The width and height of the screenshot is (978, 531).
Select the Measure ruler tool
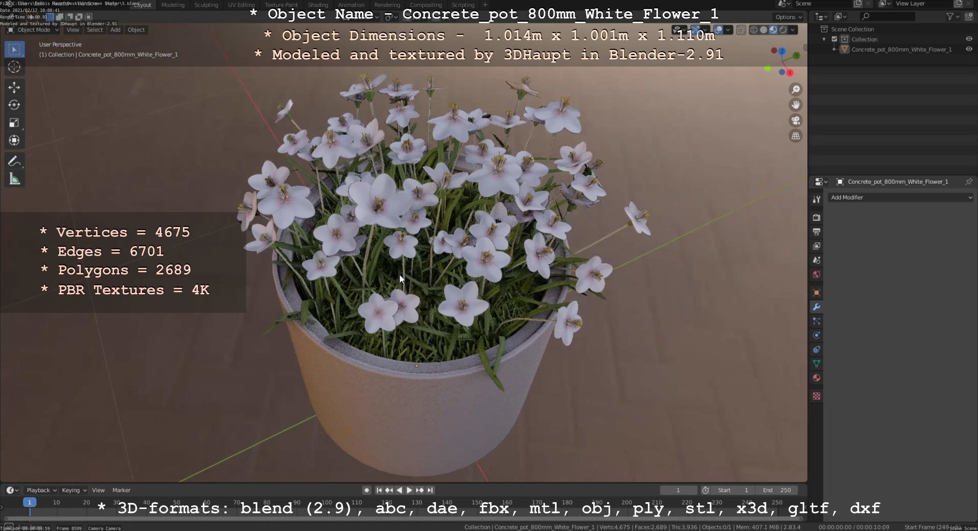[14, 179]
